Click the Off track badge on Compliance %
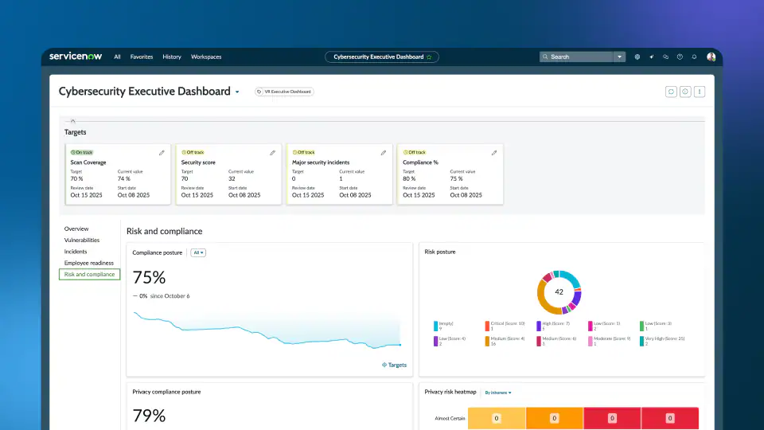Image resolution: width=764 pixels, height=430 pixels. click(x=414, y=152)
